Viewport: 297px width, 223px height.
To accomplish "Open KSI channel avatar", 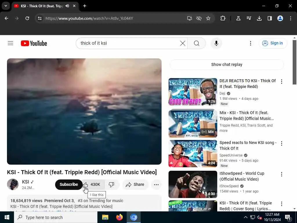I will [x=13, y=184].
